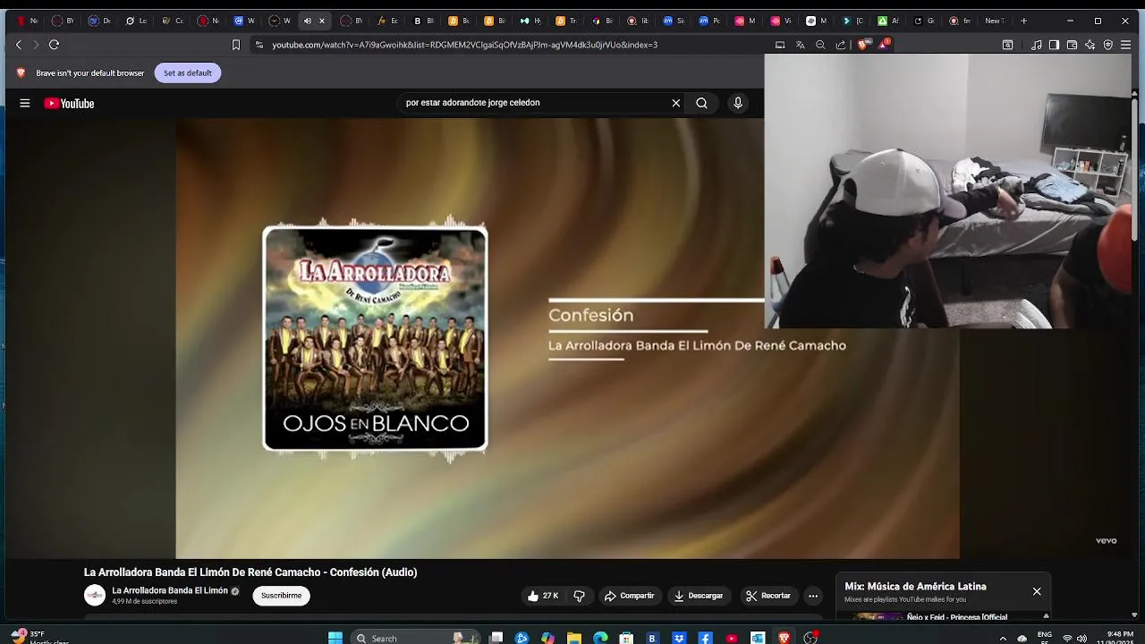Share this page via the share icon
The height and width of the screenshot is (644, 1145).
click(841, 45)
